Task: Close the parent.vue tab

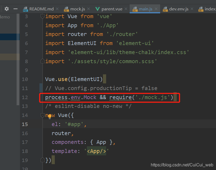Action: point(126,9)
